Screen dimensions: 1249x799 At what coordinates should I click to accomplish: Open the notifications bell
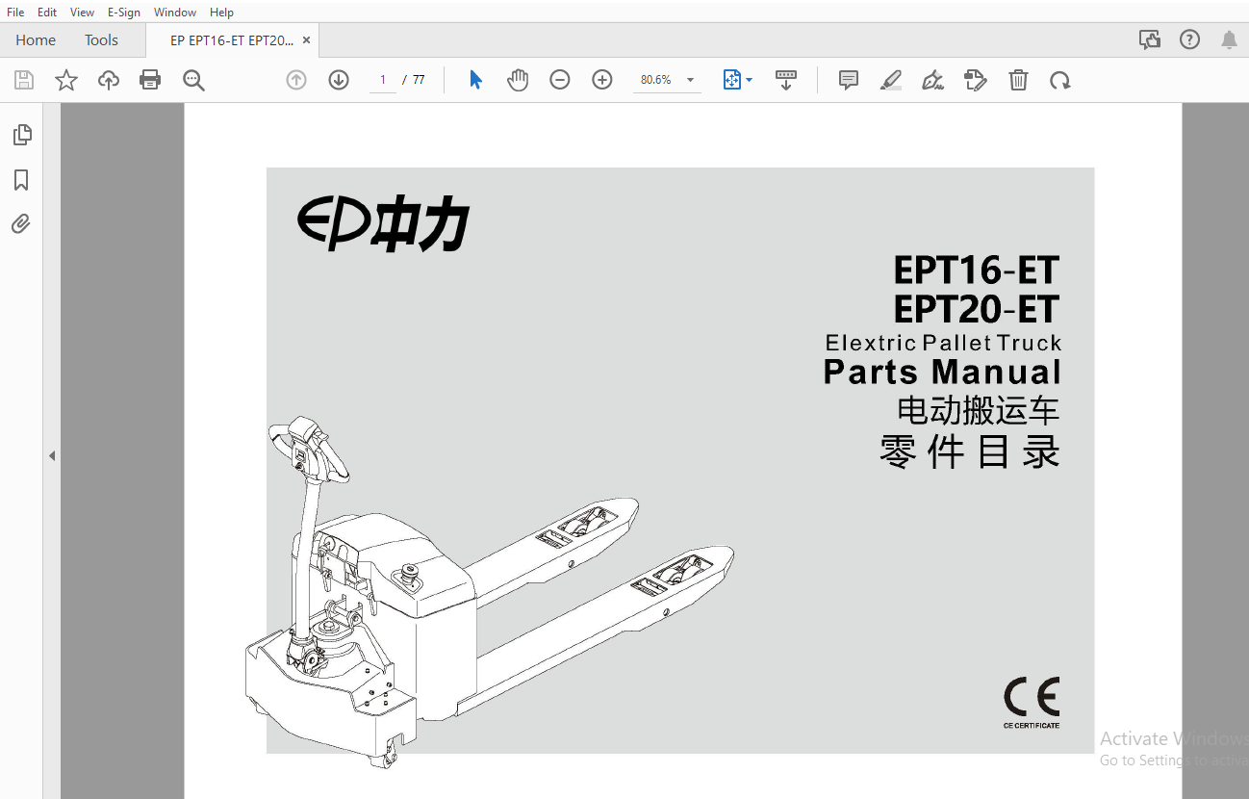pos(1229,39)
